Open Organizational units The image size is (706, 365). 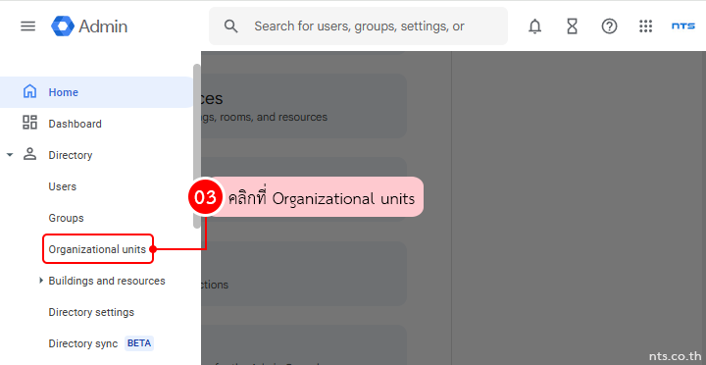[97, 249]
